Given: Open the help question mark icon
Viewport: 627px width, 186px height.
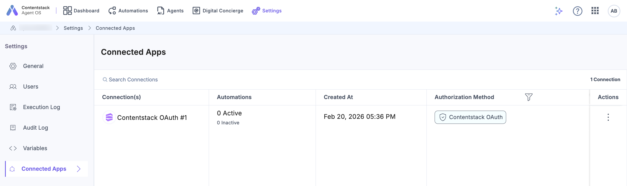Looking at the screenshot, I should (x=577, y=11).
